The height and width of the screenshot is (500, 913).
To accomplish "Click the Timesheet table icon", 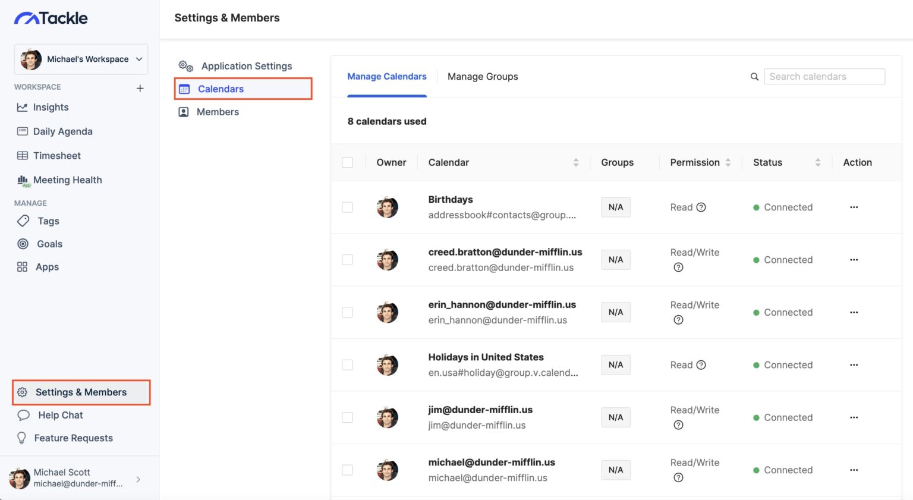I will pos(23,156).
